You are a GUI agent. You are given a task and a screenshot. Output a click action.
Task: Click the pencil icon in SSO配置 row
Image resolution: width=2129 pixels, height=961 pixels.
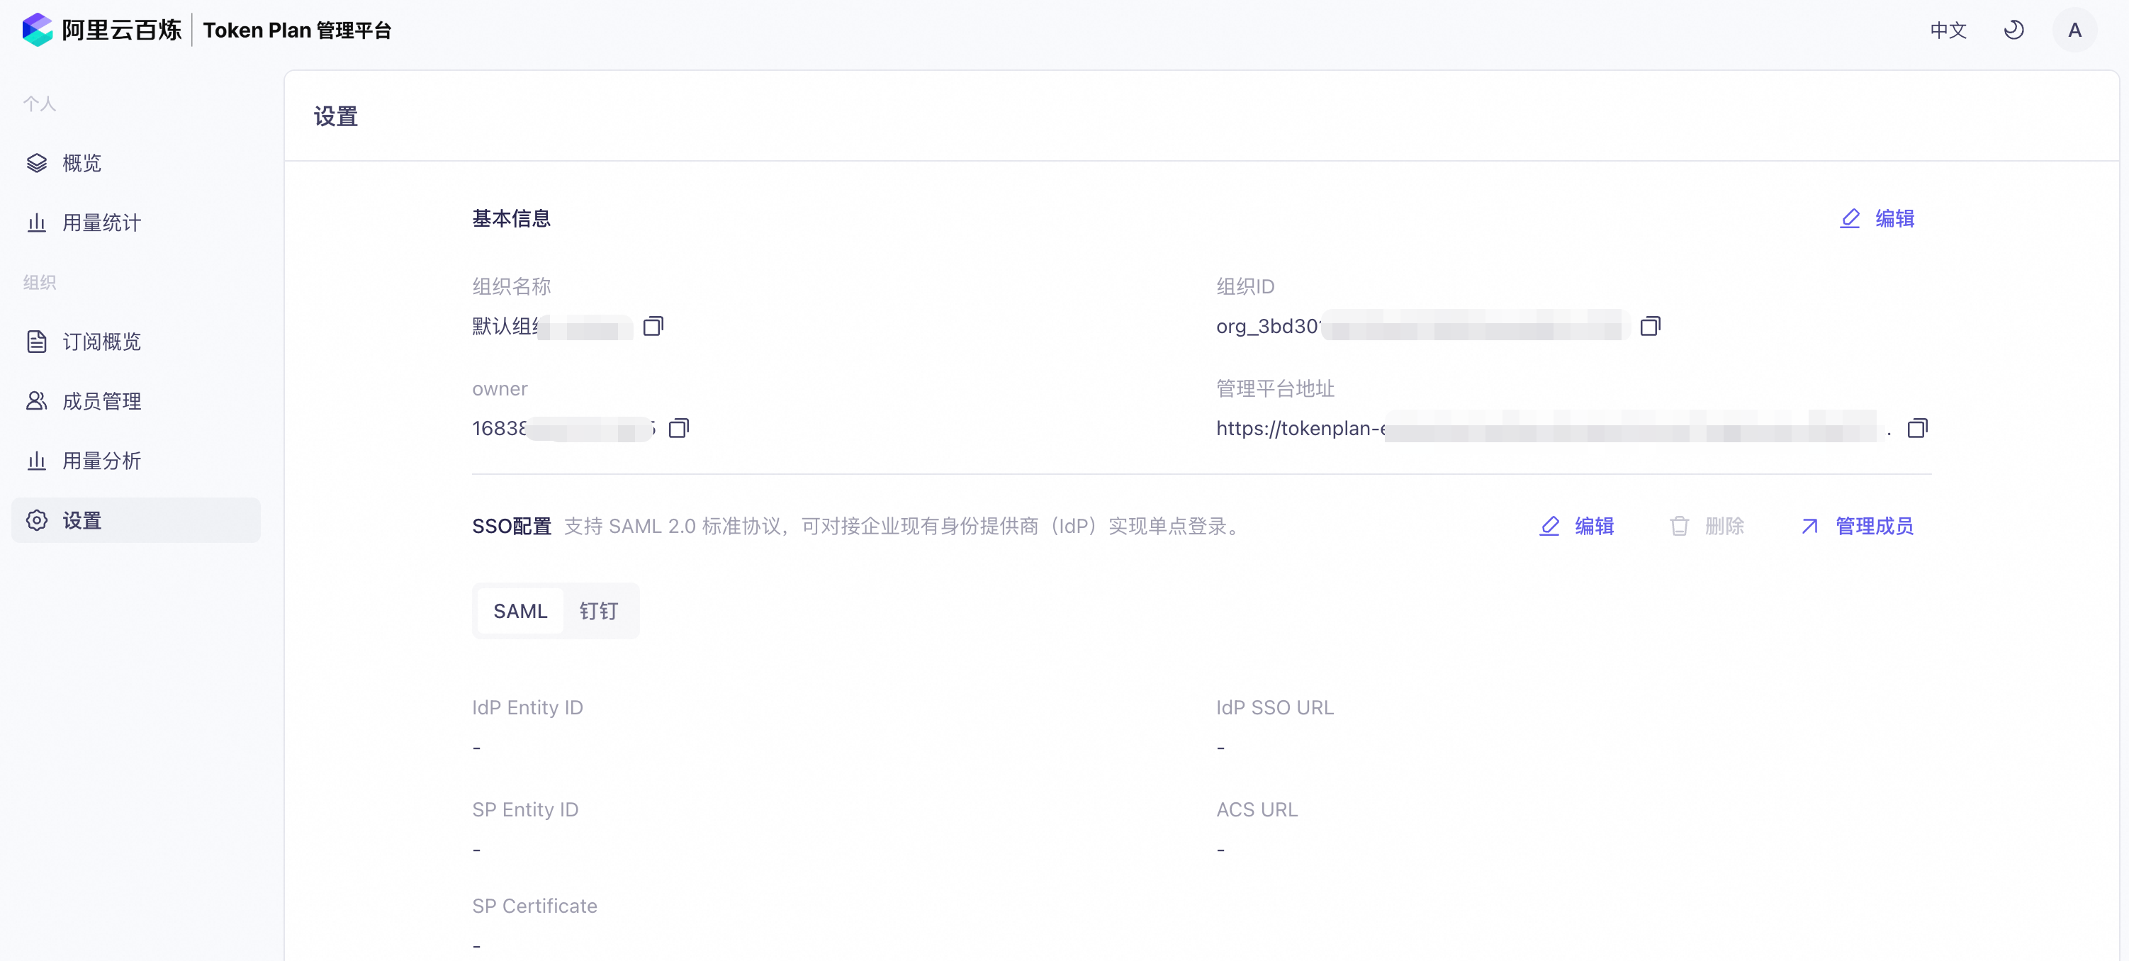coord(1550,526)
